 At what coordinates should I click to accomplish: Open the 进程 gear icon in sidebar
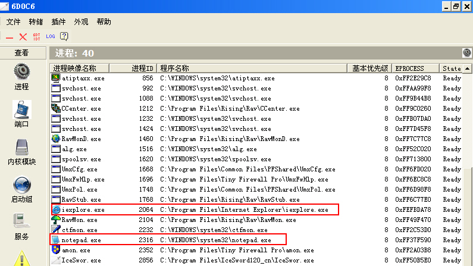[x=21, y=72]
